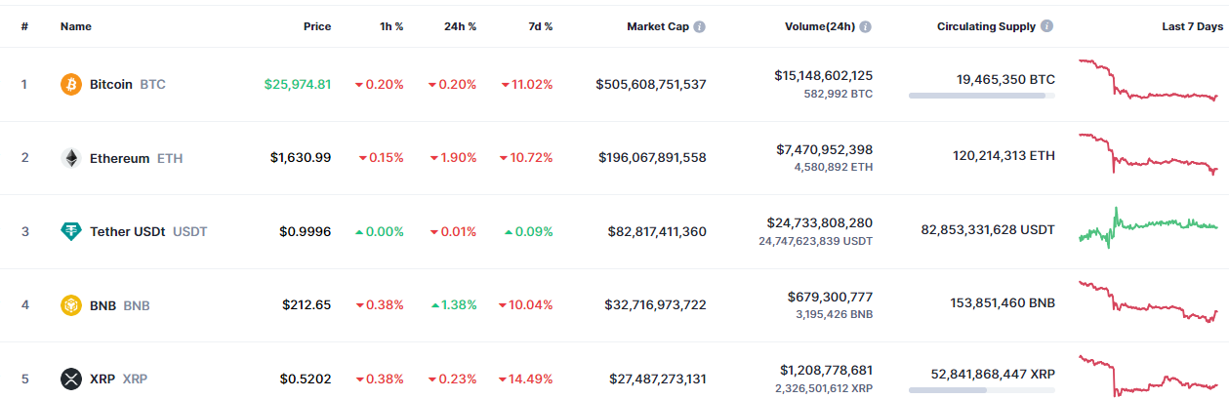The width and height of the screenshot is (1229, 399).
Task: Click the Market Cap info icon
Action: 700,27
